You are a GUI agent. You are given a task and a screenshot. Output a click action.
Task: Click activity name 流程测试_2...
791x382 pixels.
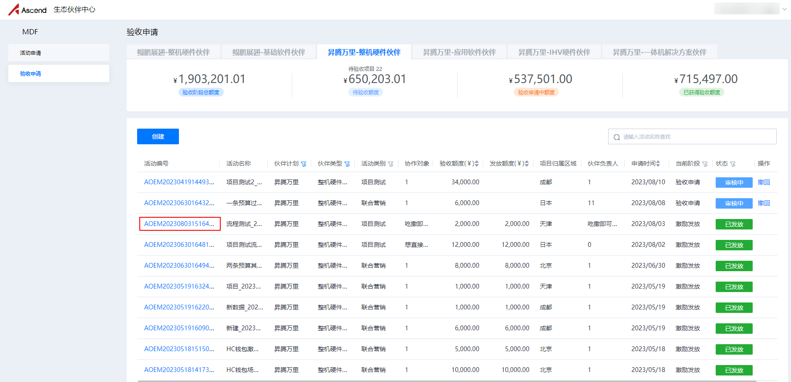tap(244, 224)
